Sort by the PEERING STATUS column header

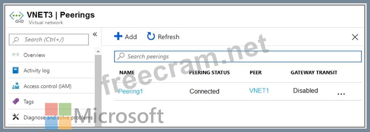coord(209,73)
